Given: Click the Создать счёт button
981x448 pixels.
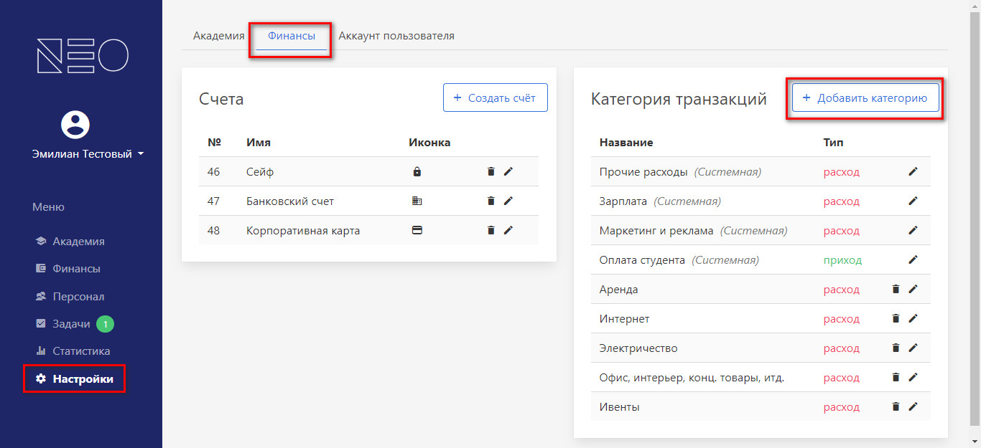Looking at the screenshot, I should (x=496, y=97).
